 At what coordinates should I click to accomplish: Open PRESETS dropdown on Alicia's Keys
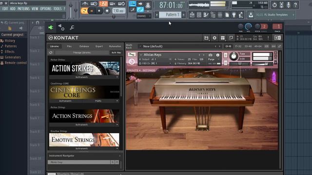[x=134, y=70]
